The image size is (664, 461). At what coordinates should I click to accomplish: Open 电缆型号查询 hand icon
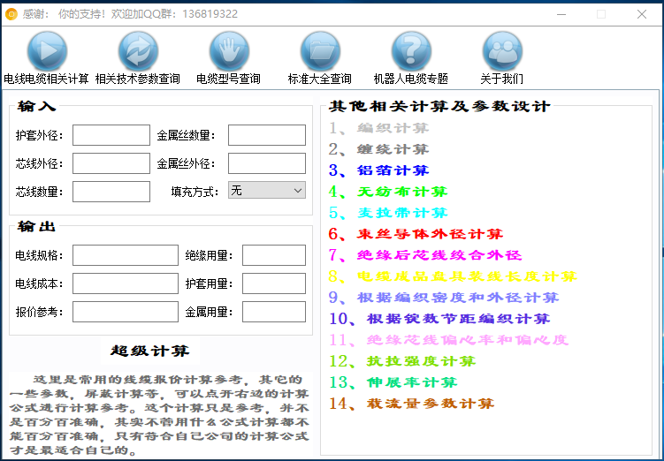[x=228, y=51]
